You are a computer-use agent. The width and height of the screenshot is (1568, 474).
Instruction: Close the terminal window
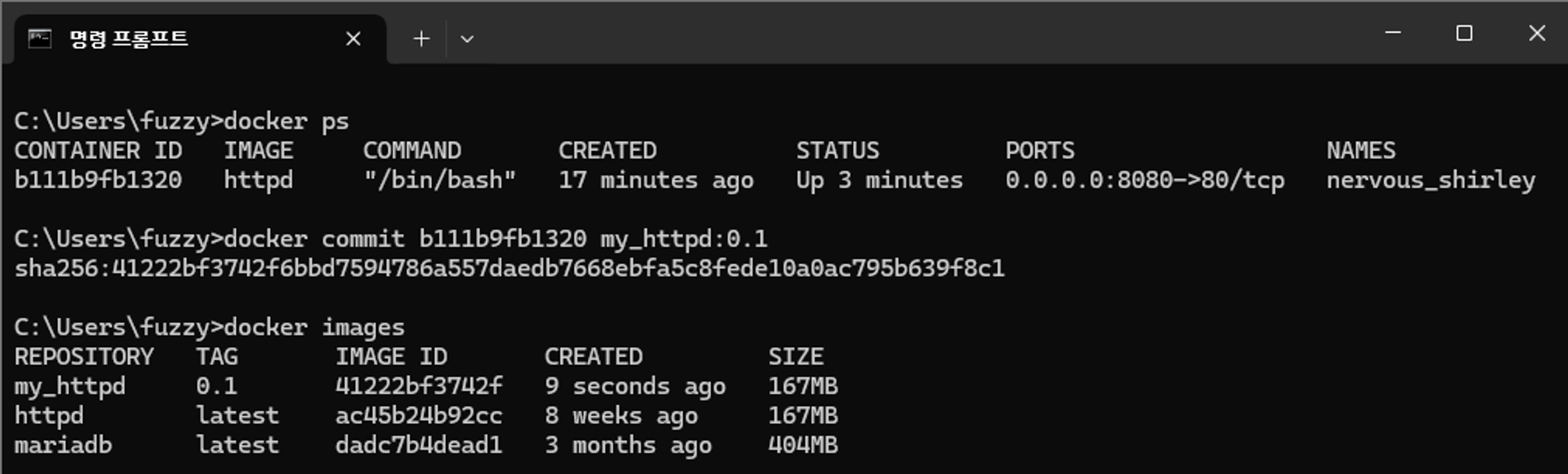(x=1537, y=33)
